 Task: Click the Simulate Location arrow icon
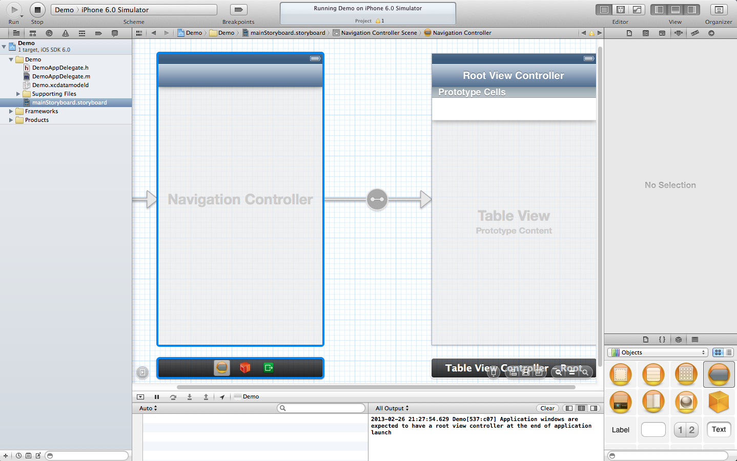click(x=222, y=396)
